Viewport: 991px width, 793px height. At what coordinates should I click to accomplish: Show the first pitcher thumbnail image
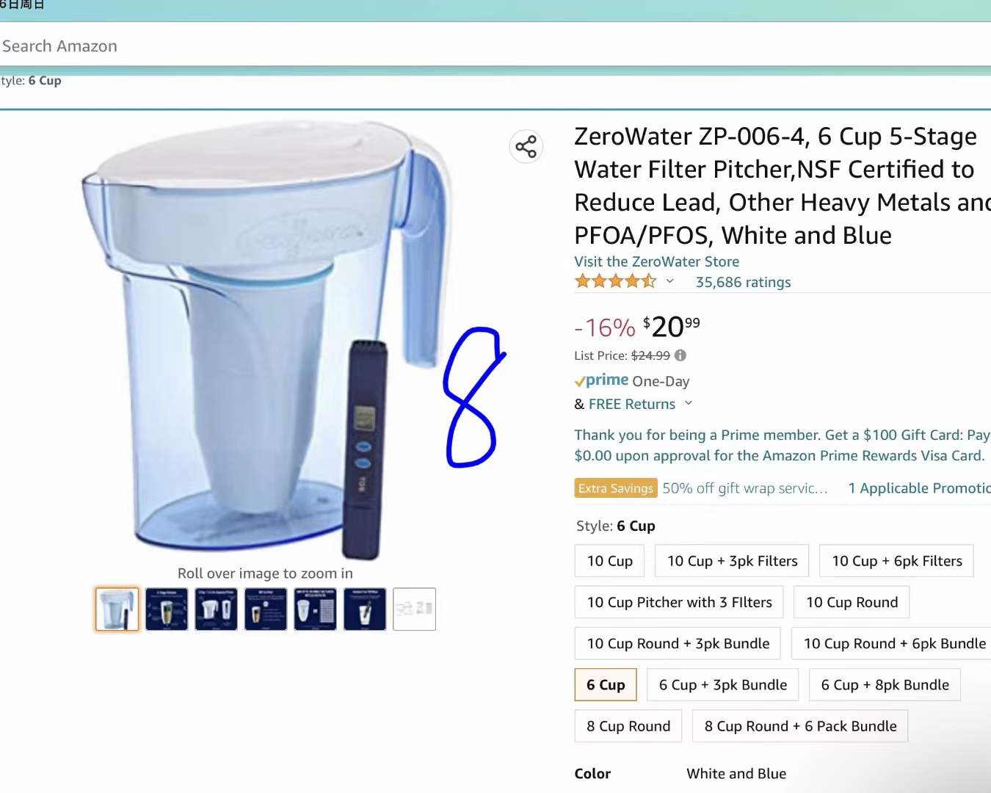point(117,609)
